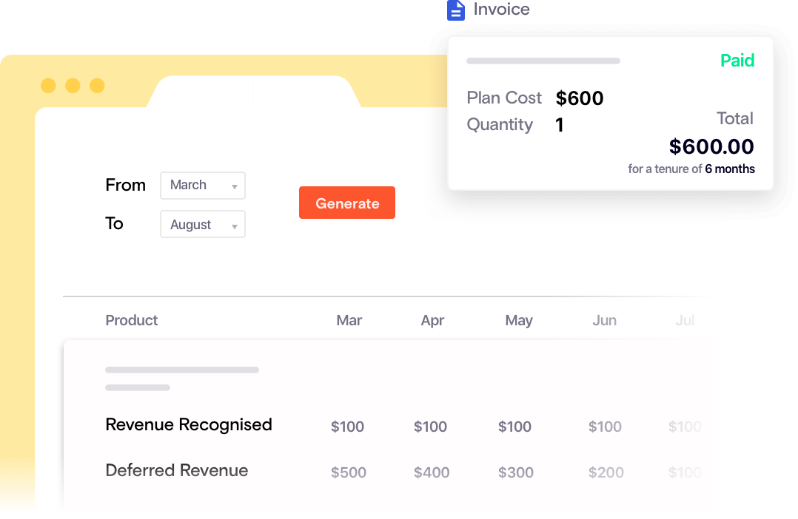Image resolution: width=798 pixels, height=519 pixels.
Task: Select the Jul column header
Action: tap(685, 320)
